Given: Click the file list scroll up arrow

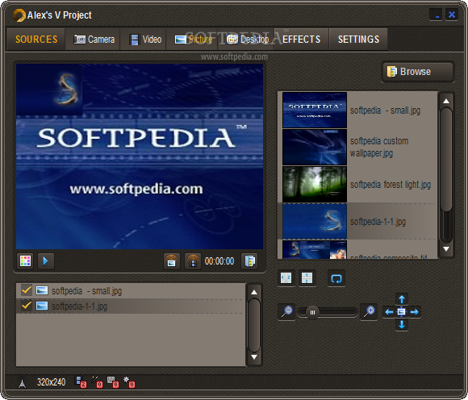Looking at the screenshot, I should pos(446,101).
